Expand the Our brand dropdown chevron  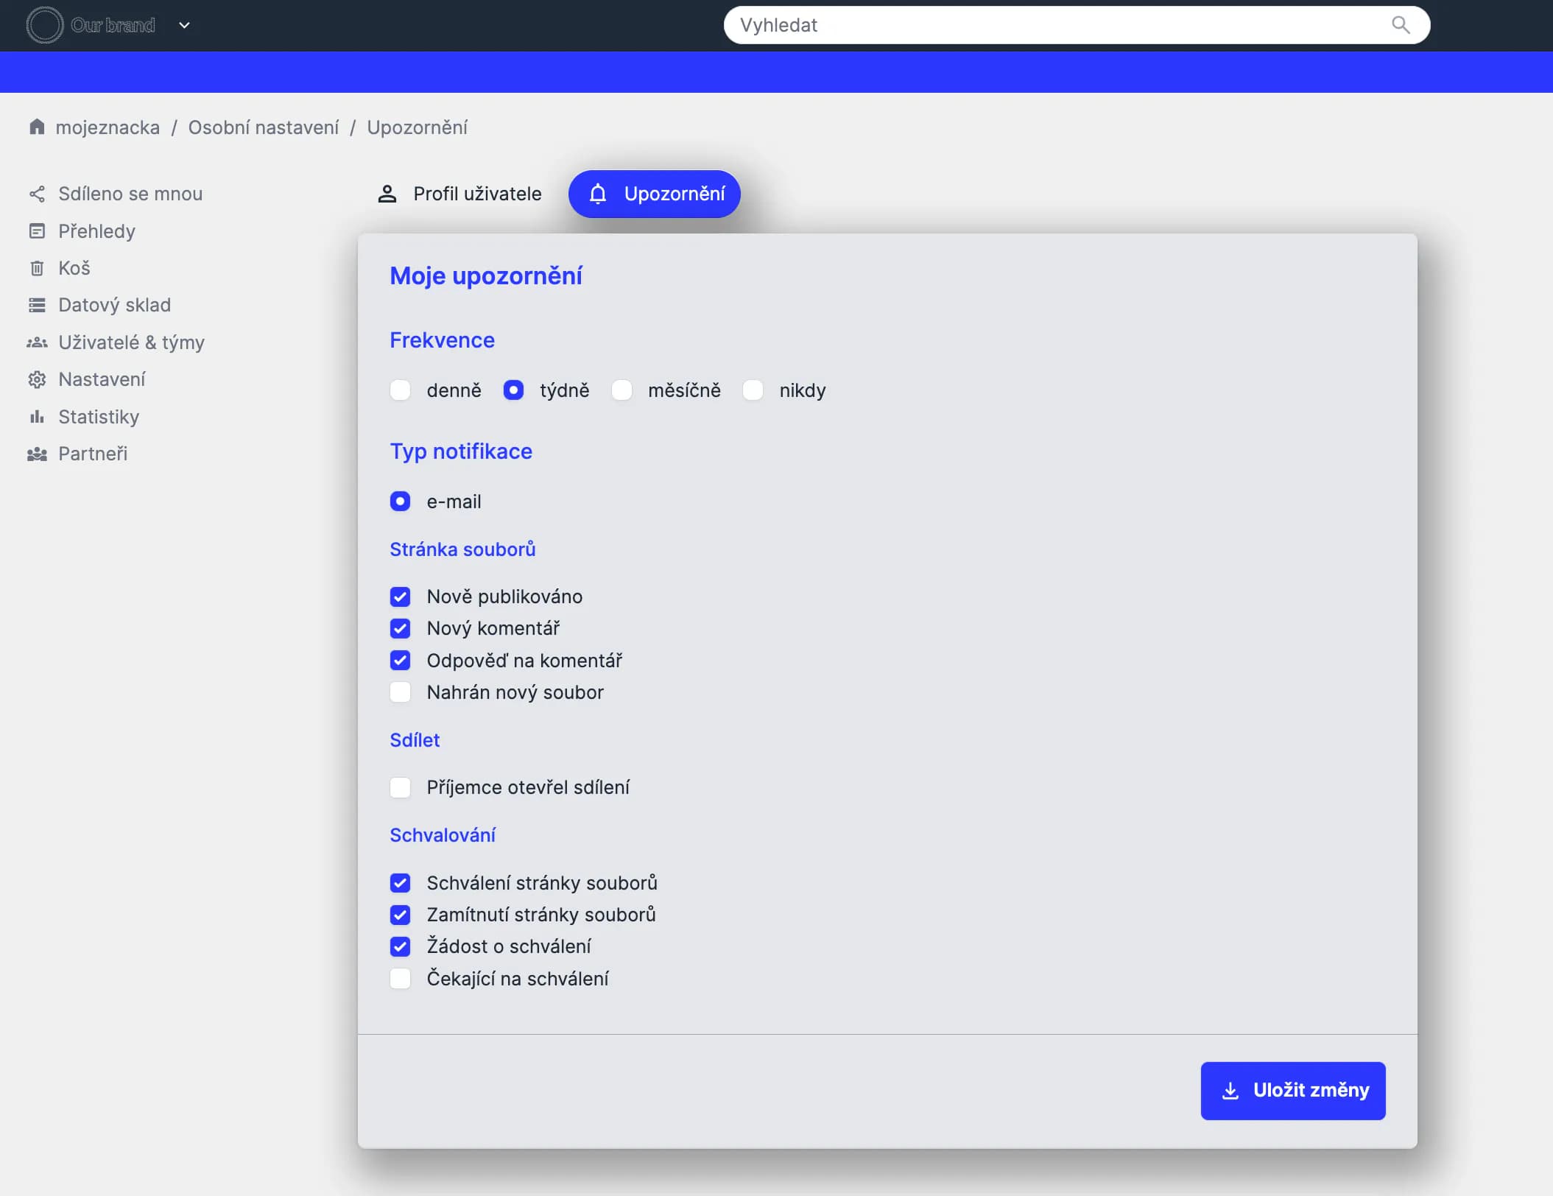coord(184,25)
